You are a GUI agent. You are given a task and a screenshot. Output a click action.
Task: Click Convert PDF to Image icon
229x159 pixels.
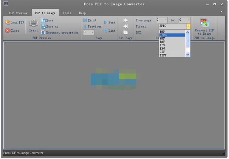click(x=204, y=23)
